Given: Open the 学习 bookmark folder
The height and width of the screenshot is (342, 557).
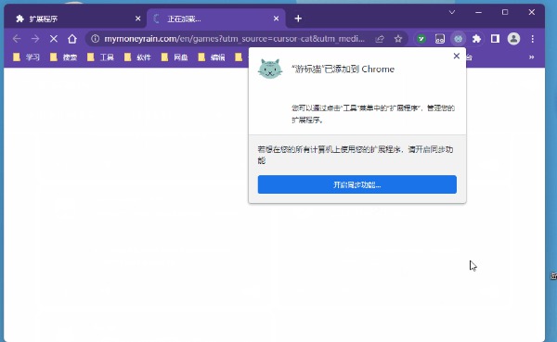Looking at the screenshot, I should click(x=26, y=57).
